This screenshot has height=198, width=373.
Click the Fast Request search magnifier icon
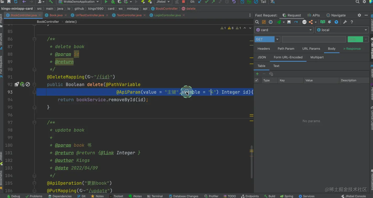click(x=257, y=22)
